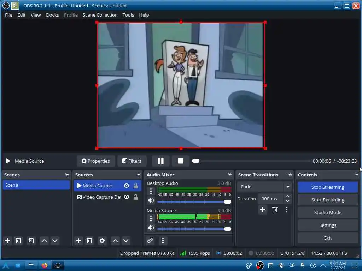Image resolution: width=362 pixels, height=271 pixels.
Task: Open Properties for the Media Source
Action: pos(96,161)
